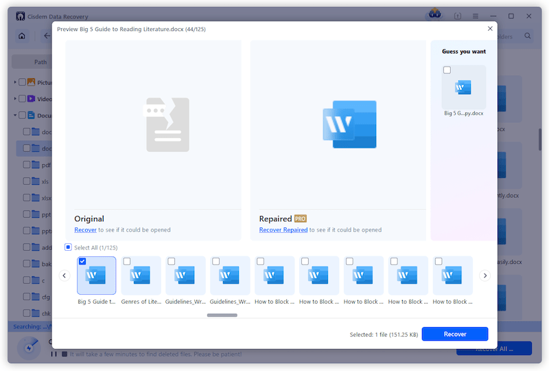Check the Big 5 G...py.docx suggestion checkbox
Screen dimensions: 549x371
click(447, 70)
